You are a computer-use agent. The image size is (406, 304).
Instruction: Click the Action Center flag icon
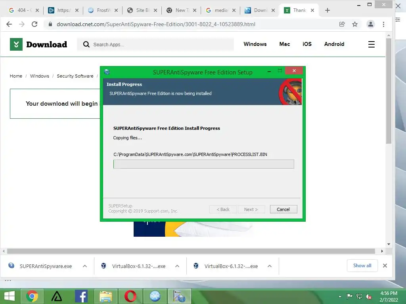point(349,296)
